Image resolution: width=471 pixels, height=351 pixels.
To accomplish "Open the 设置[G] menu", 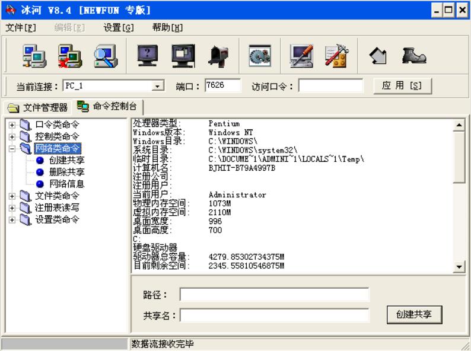I will (x=119, y=28).
